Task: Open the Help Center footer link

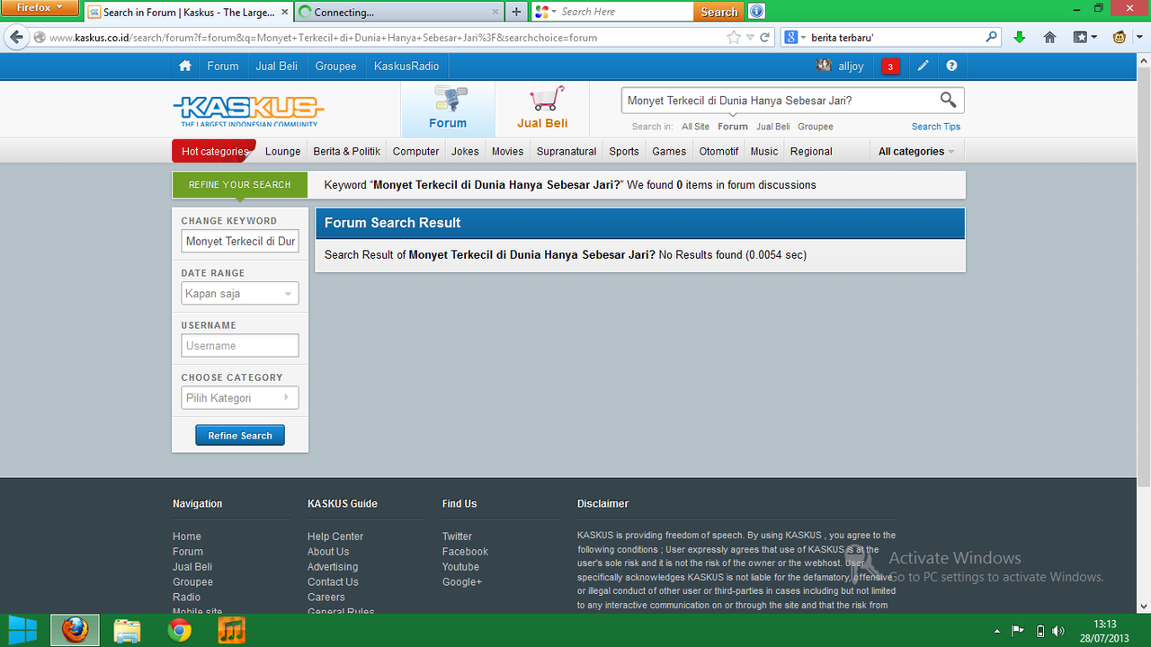Action: (x=335, y=536)
